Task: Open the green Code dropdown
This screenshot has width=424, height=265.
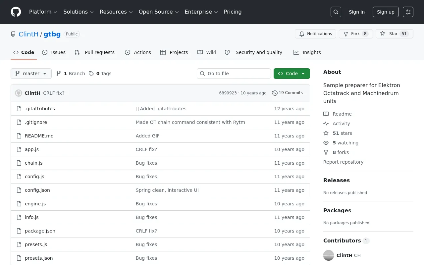Action: click(x=292, y=74)
